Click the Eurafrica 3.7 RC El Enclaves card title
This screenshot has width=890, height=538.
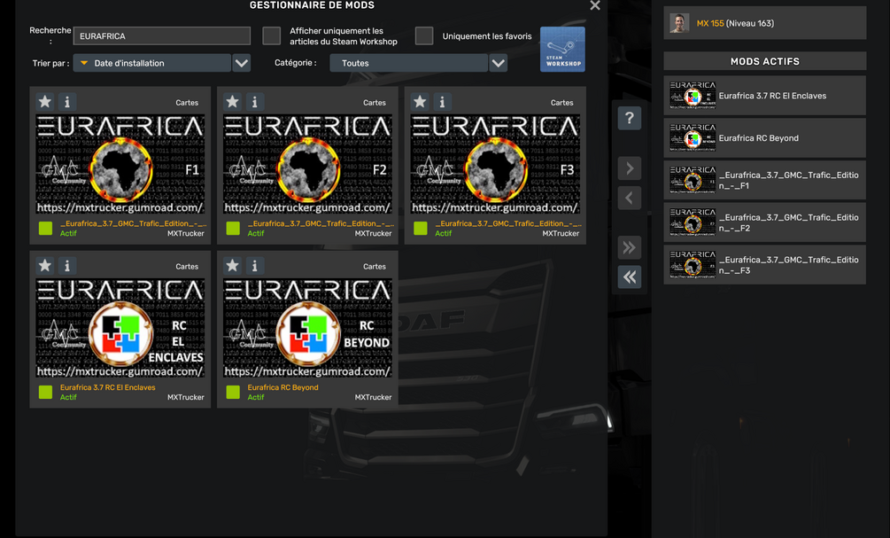coord(108,387)
